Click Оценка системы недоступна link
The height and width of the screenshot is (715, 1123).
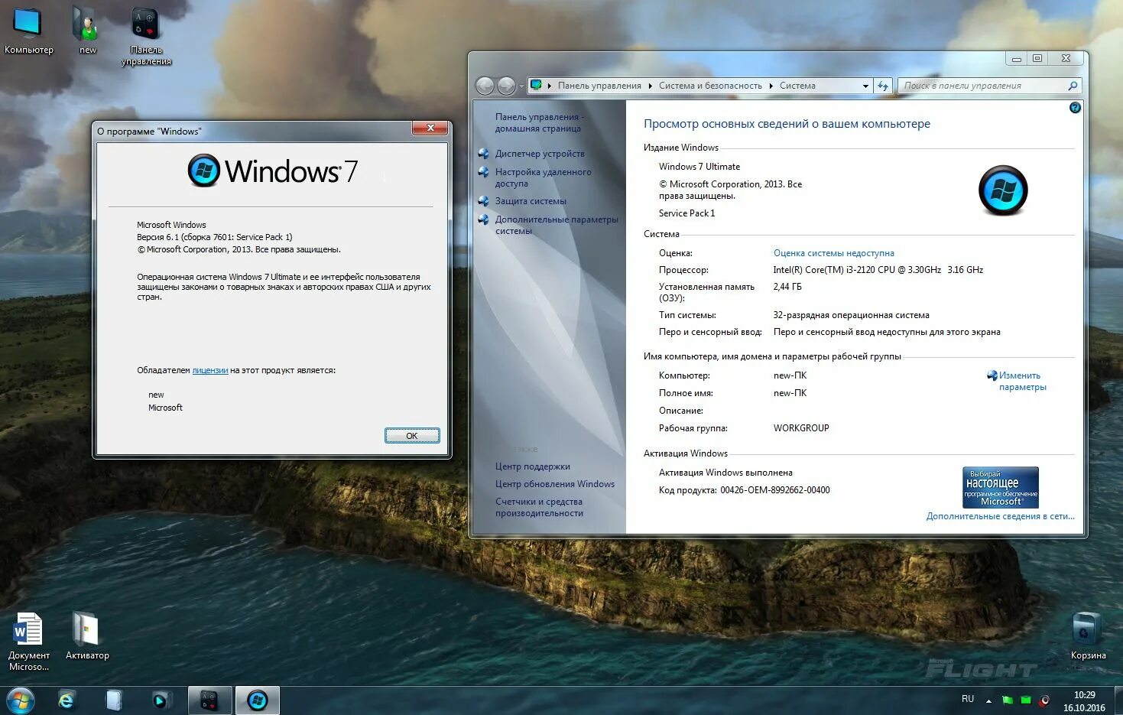(x=833, y=253)
